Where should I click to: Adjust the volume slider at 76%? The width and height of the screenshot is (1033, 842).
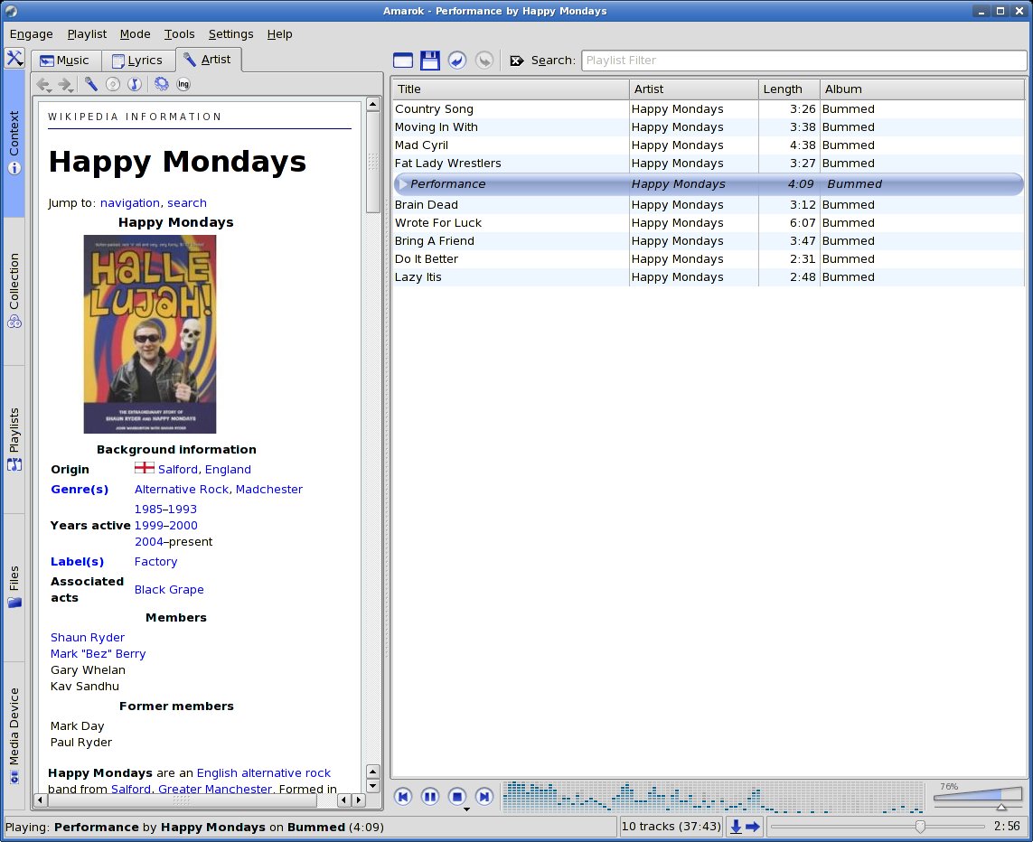(977, 797)
